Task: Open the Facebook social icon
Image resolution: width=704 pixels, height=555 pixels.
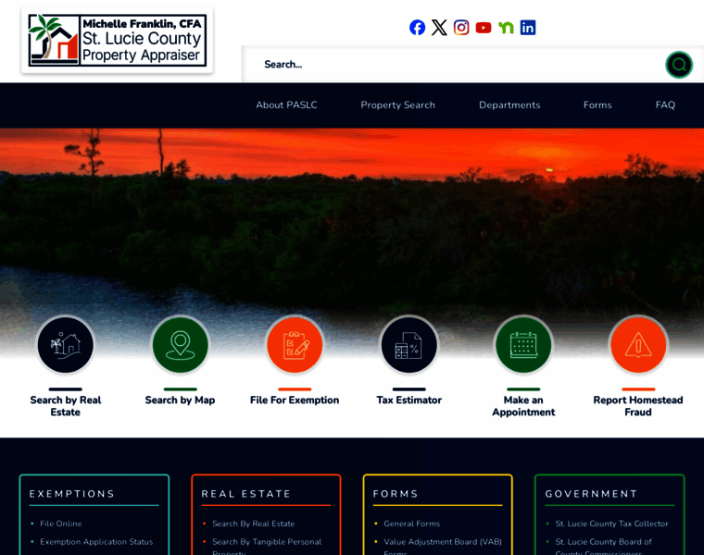Action: pos(417,28)
